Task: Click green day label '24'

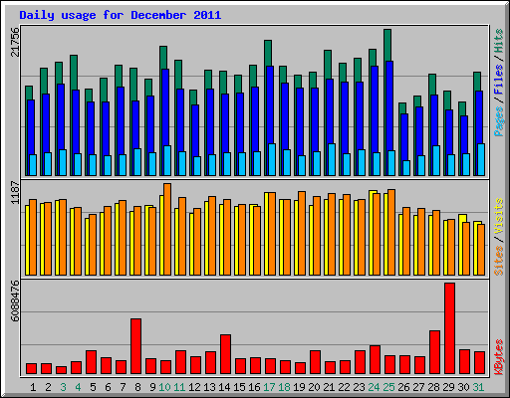Action: point(374,387)
